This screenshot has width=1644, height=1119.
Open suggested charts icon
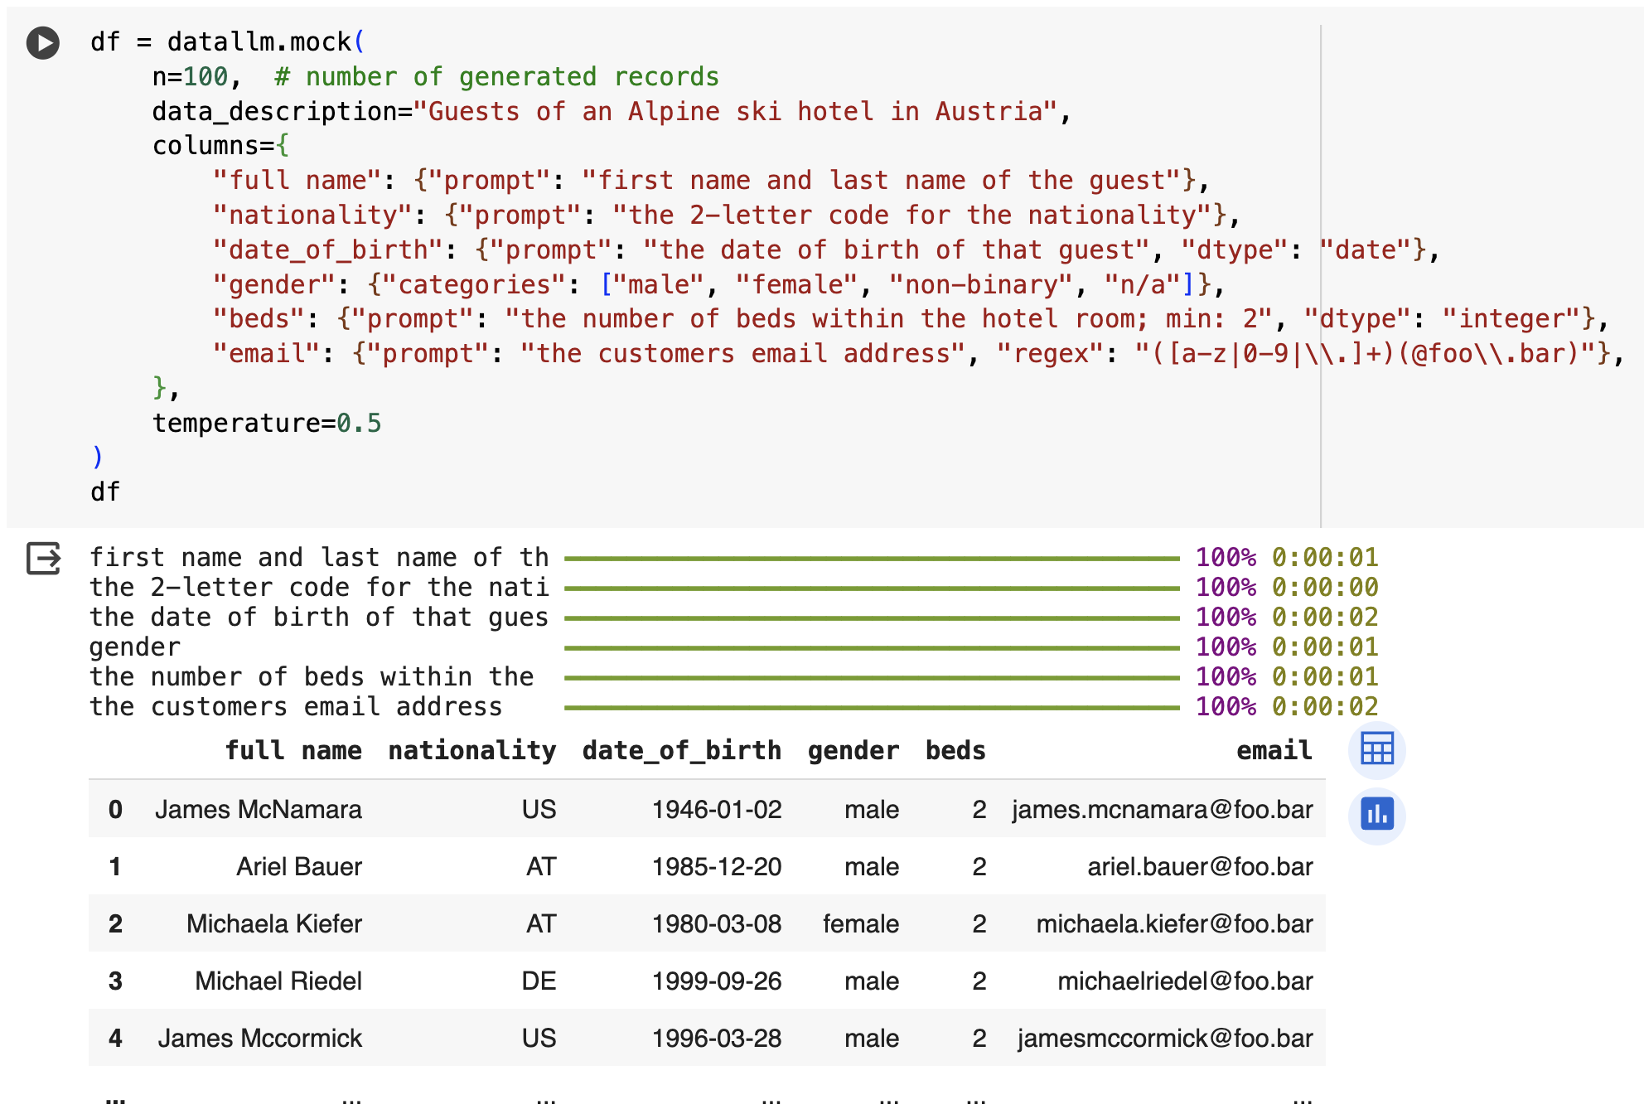1376,814
